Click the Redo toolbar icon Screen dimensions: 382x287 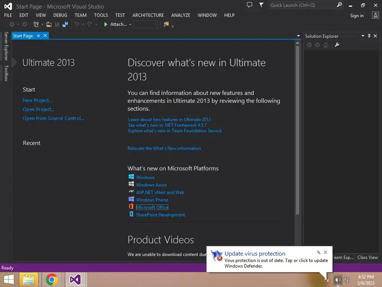90,24
